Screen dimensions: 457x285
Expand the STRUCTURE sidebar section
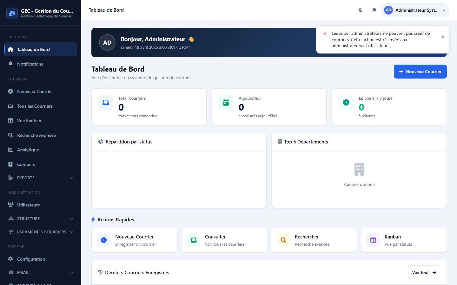(41, 219)
